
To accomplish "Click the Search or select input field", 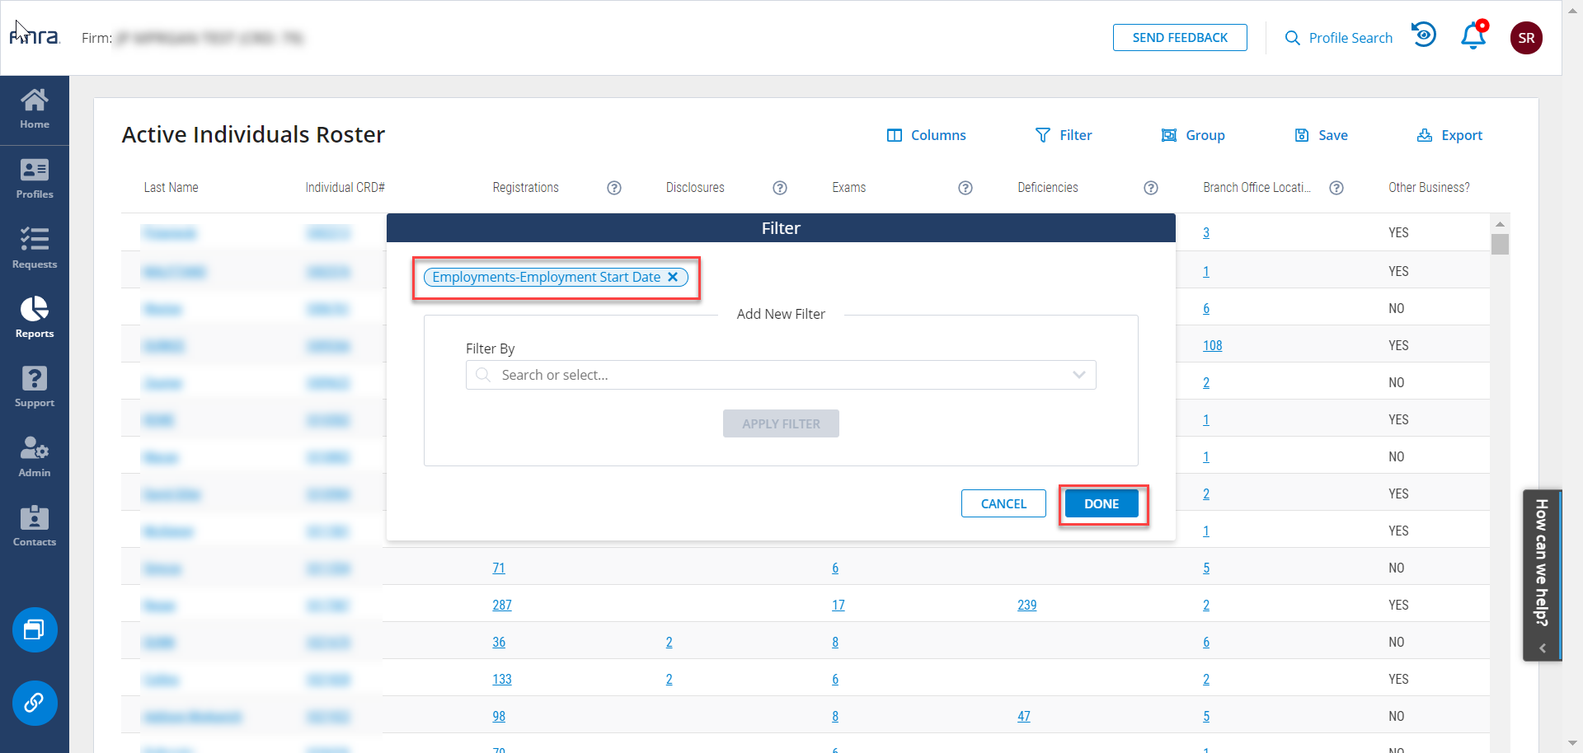I will pyautogui.click(x=775, y=375).
